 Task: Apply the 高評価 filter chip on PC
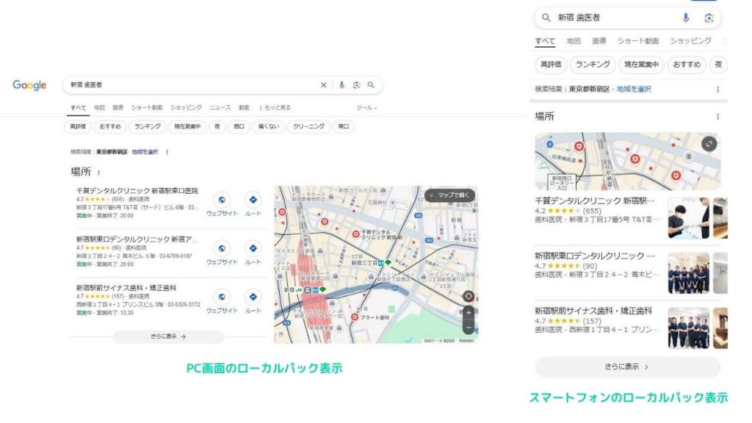[78, 126]
